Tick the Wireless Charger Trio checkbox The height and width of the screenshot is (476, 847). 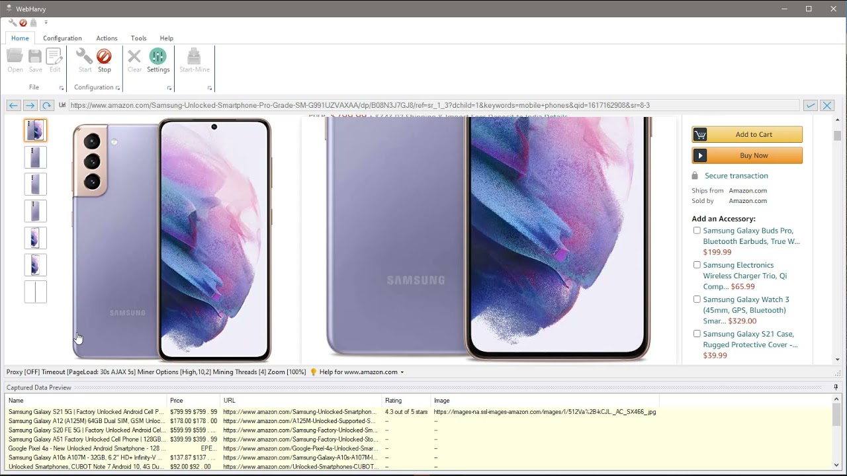point(697,265)
